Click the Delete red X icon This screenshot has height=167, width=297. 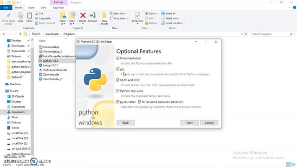(83, 15)
